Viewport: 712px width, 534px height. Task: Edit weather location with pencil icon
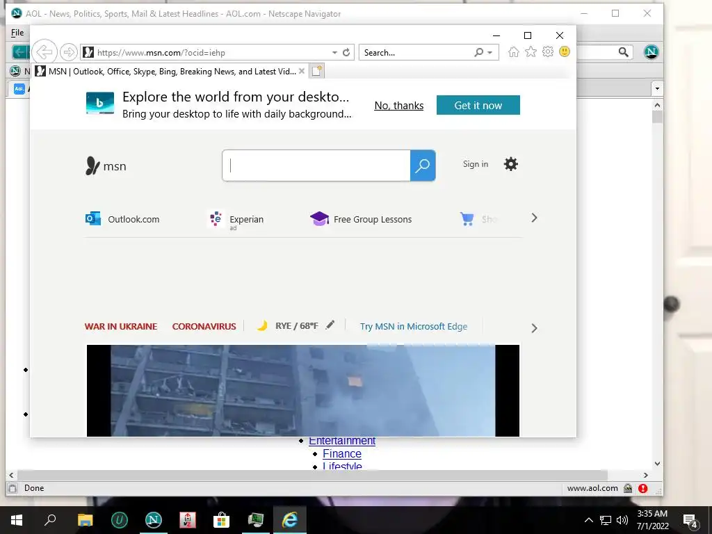pos(330,325)
